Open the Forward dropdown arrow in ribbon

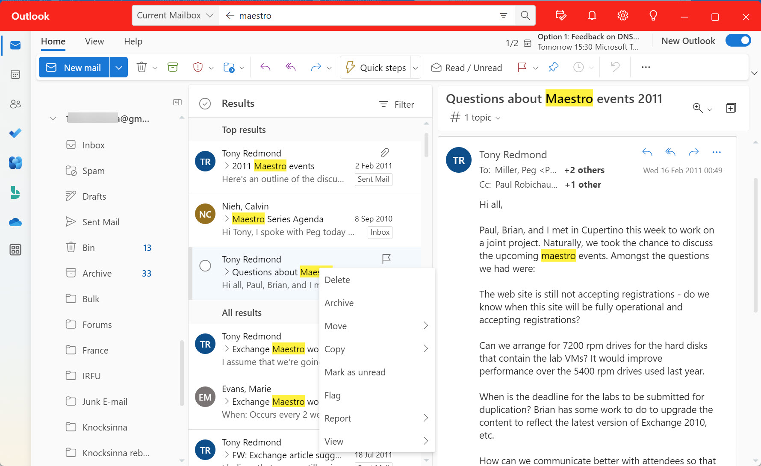tap(329, 68)
